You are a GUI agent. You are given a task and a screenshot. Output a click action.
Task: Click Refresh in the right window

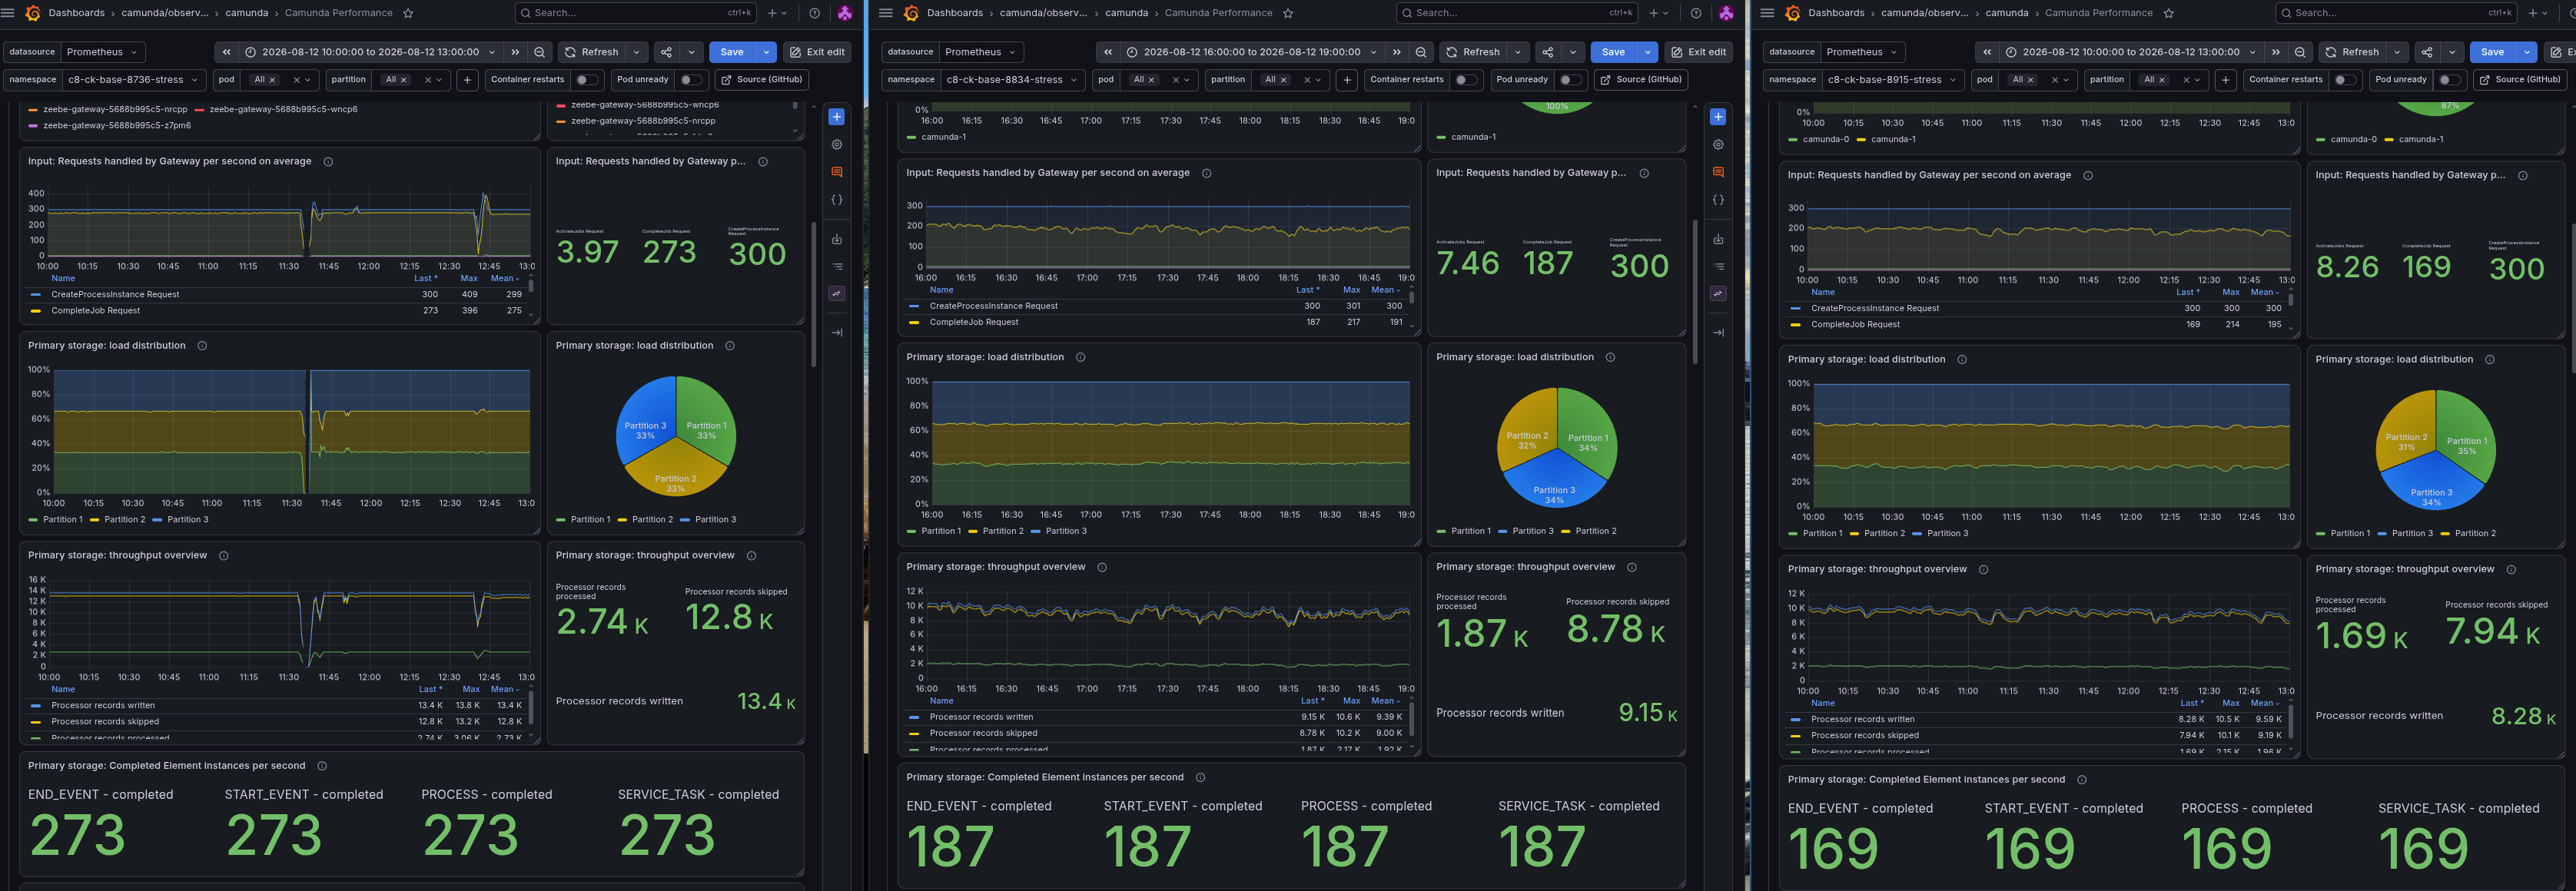coord(2352,52)
